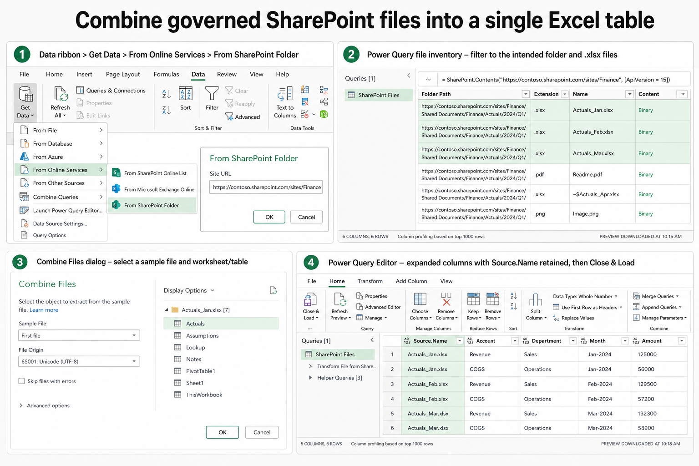
Task: Click the Site URL input field
Action: point(266,187)
